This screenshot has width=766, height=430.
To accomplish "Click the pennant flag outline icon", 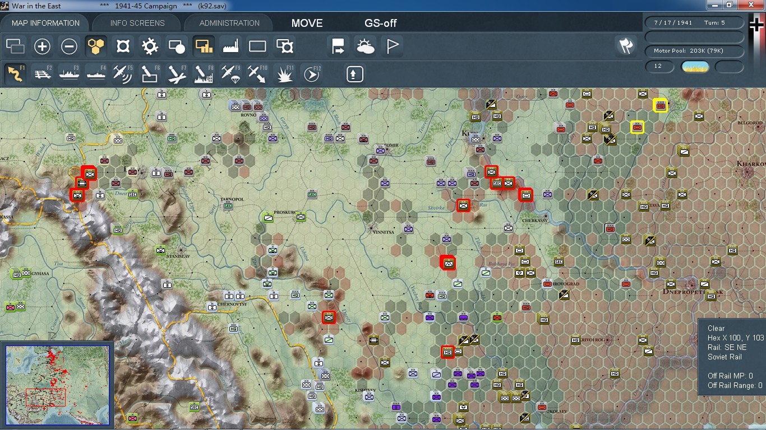I will pos(393,46).
